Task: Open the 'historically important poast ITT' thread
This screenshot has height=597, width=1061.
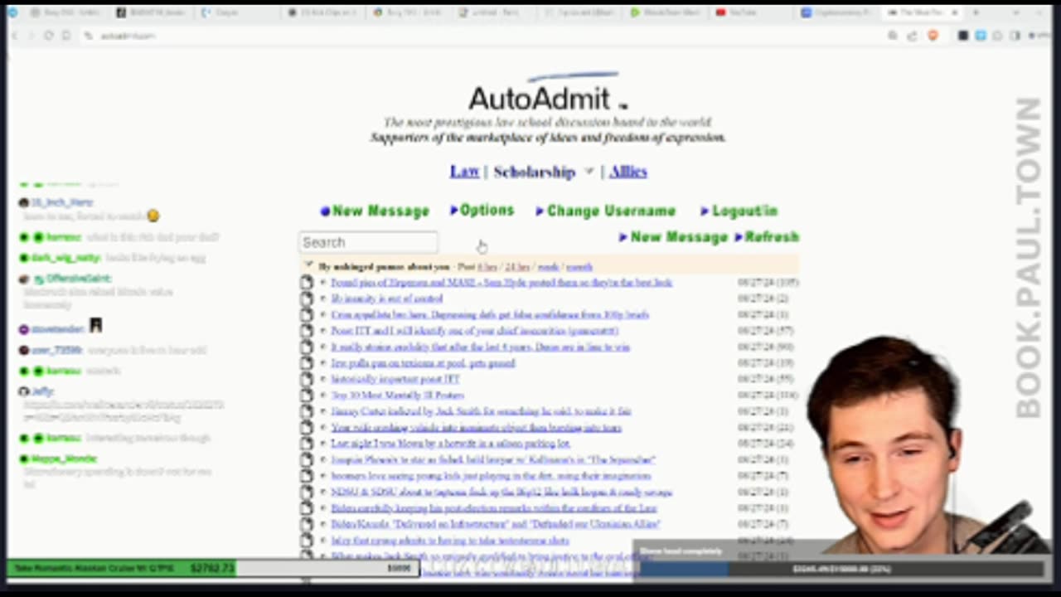Action: pos(395,379)
